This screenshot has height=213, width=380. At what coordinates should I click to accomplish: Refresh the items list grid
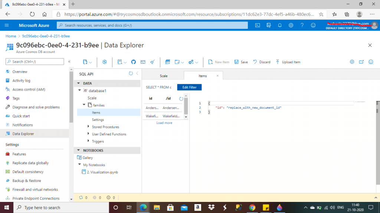click(181, 99)
